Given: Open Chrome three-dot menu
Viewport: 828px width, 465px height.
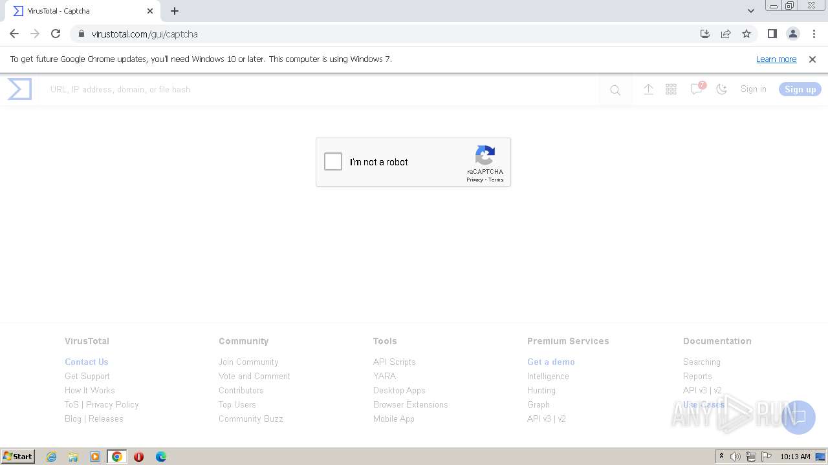Looking at the screenshot, I should coord(814,34).
